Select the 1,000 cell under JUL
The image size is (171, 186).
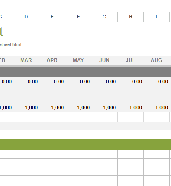tap(130, 108)
